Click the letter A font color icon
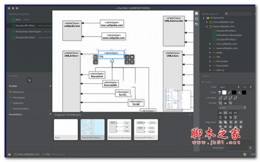260x162 pixels. (x=239, y=92)
